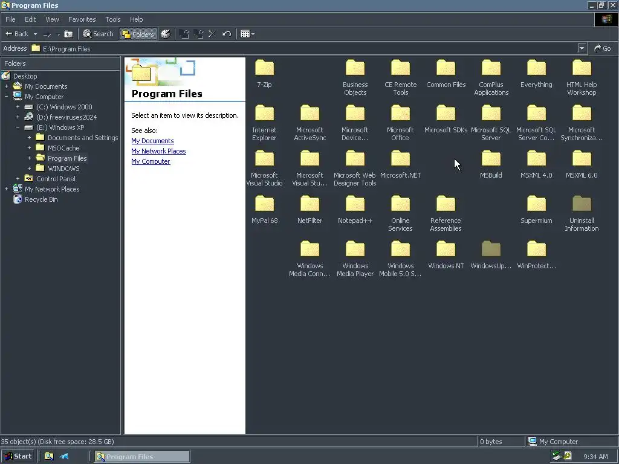This screenshot has height=464, width=619.
Task: Click the Go button
Action: [x=603, y=48]
